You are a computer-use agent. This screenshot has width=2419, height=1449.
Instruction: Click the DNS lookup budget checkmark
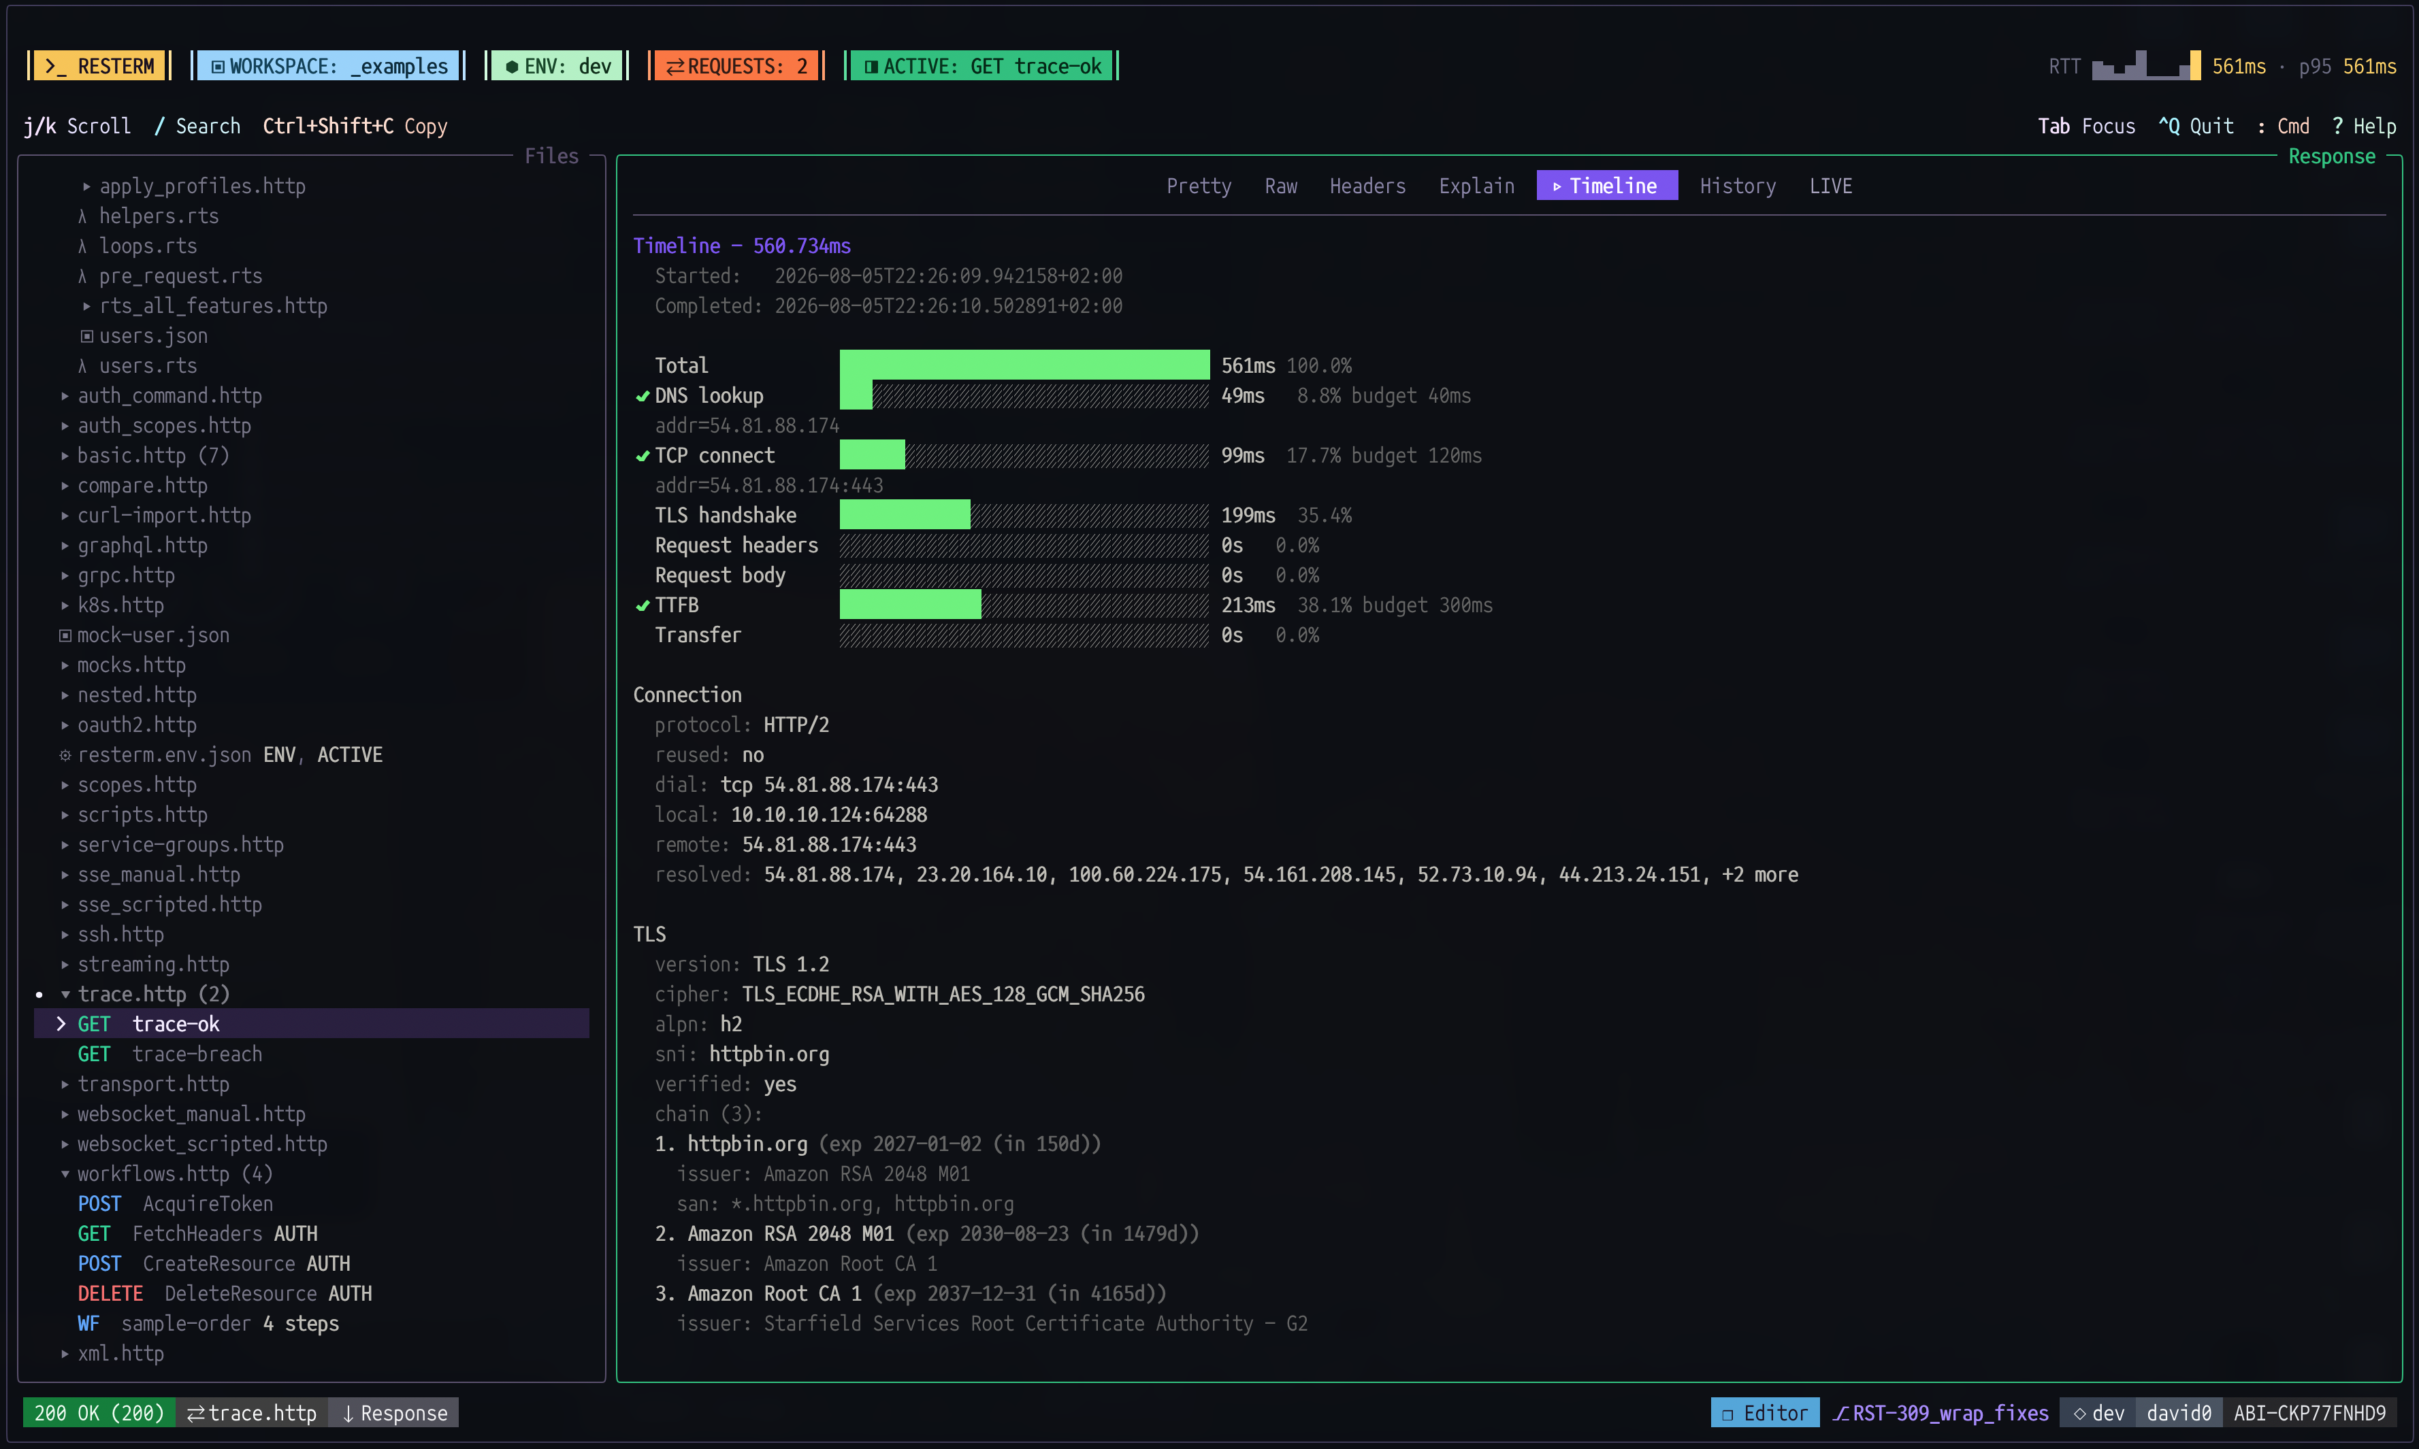point(643,395)
